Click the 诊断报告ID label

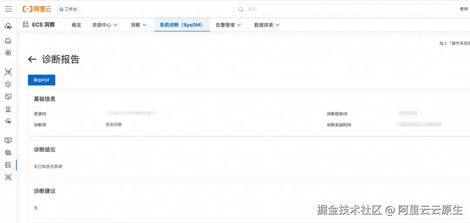coord(337,114)
